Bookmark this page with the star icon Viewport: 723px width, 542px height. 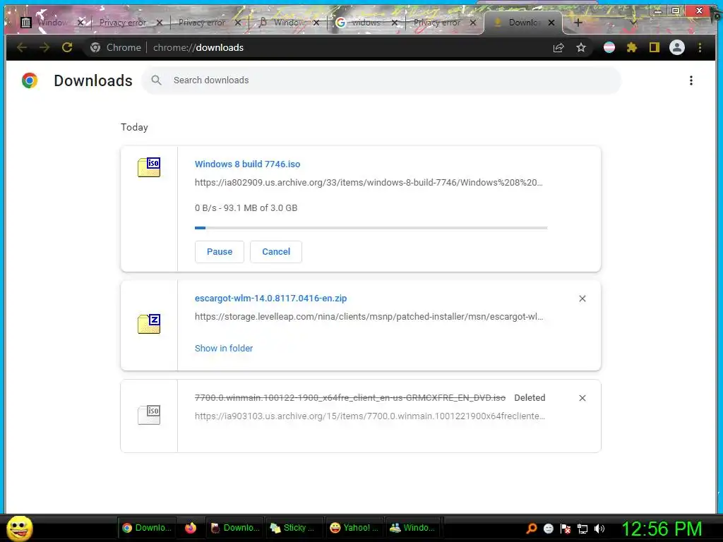point(581,47)
